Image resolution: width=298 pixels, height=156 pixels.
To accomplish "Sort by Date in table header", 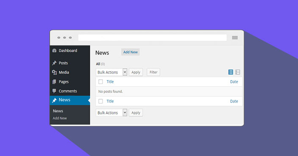I will pos(234,81).
